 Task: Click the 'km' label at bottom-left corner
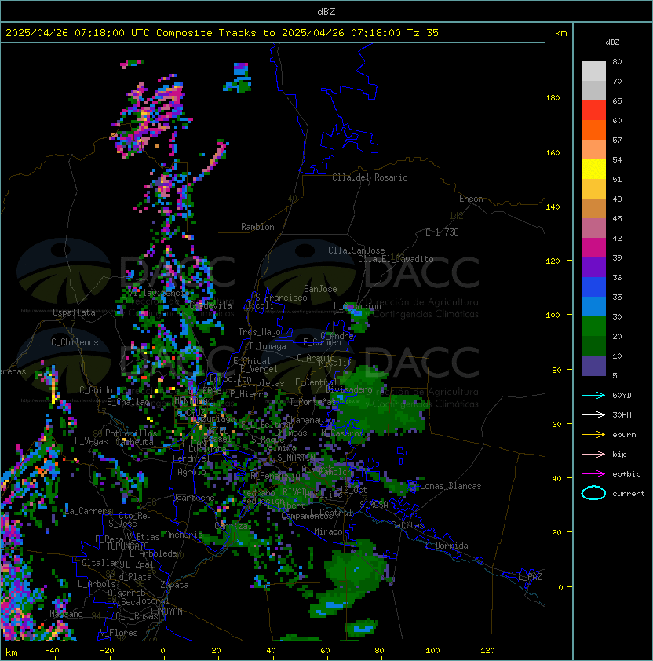click(12, 652)
